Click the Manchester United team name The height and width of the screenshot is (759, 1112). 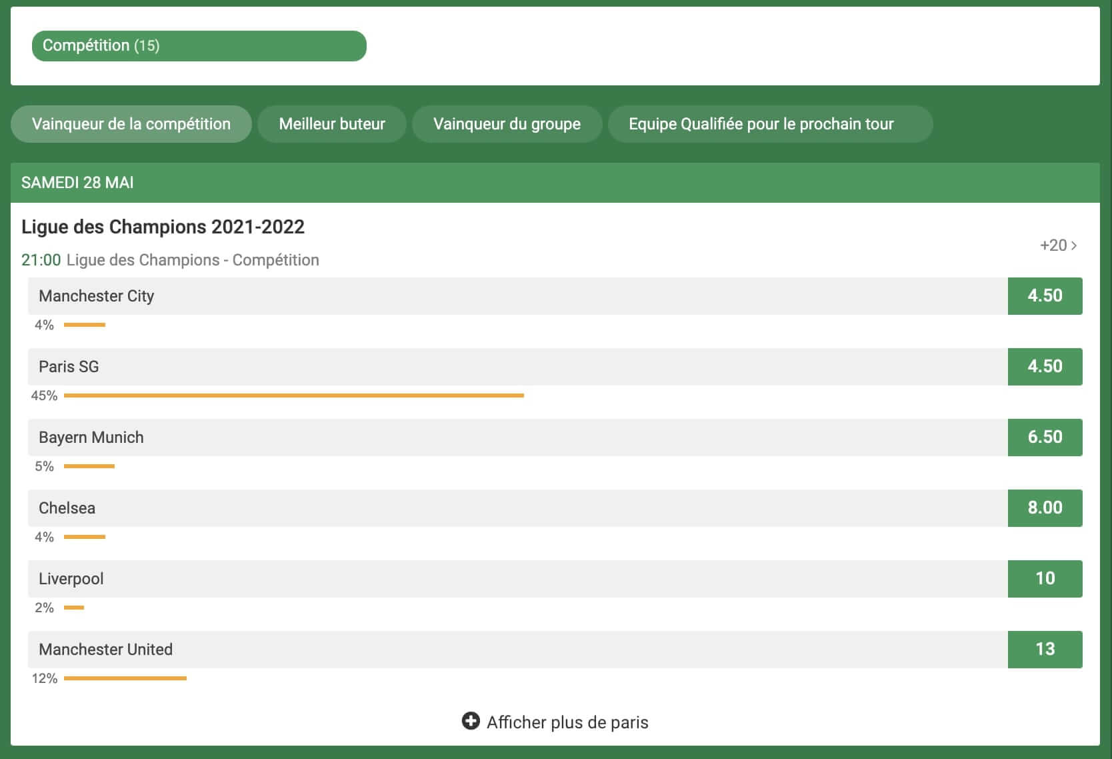pos(105,650)
